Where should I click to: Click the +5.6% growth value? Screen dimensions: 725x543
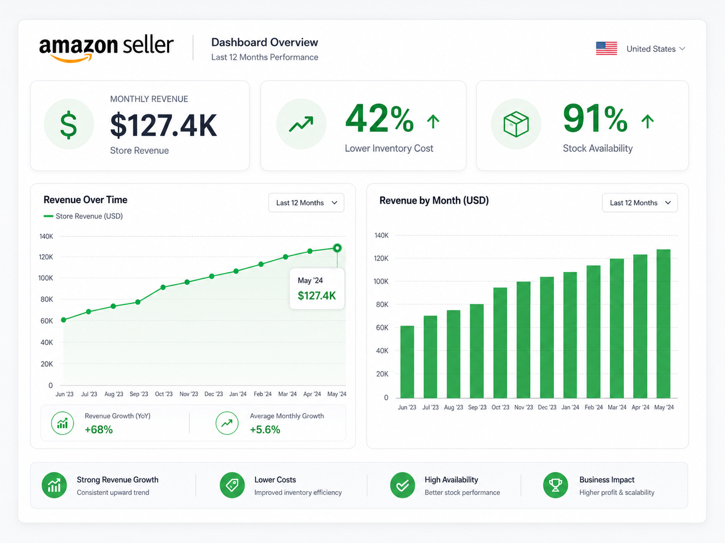[265, 429]
